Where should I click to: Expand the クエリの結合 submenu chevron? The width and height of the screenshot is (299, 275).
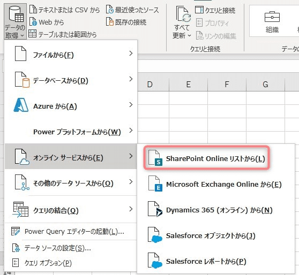(131, 209)
